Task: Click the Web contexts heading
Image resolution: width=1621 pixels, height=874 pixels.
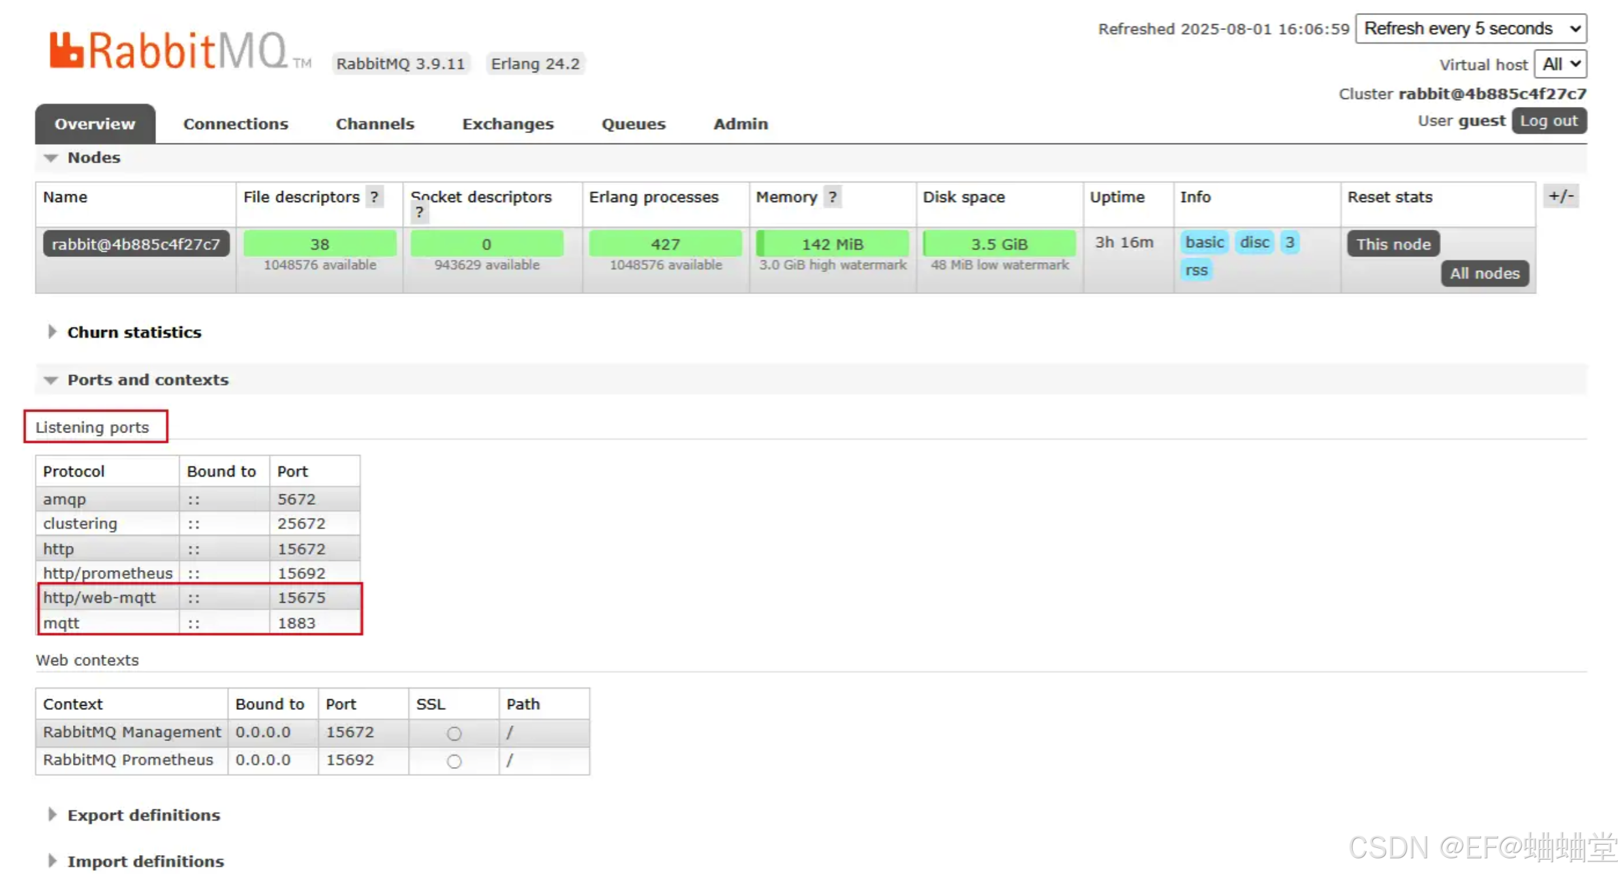Action: coord(87,660)
